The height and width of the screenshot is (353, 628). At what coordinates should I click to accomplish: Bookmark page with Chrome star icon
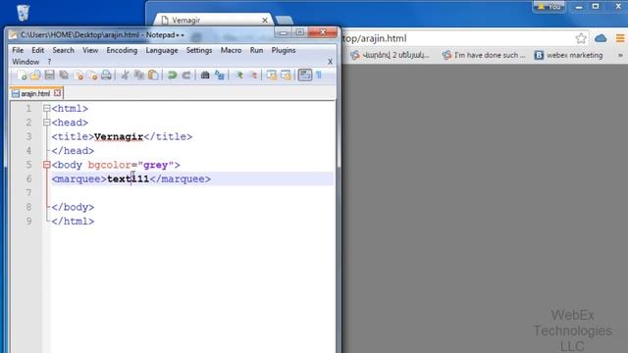coord(581,38)
